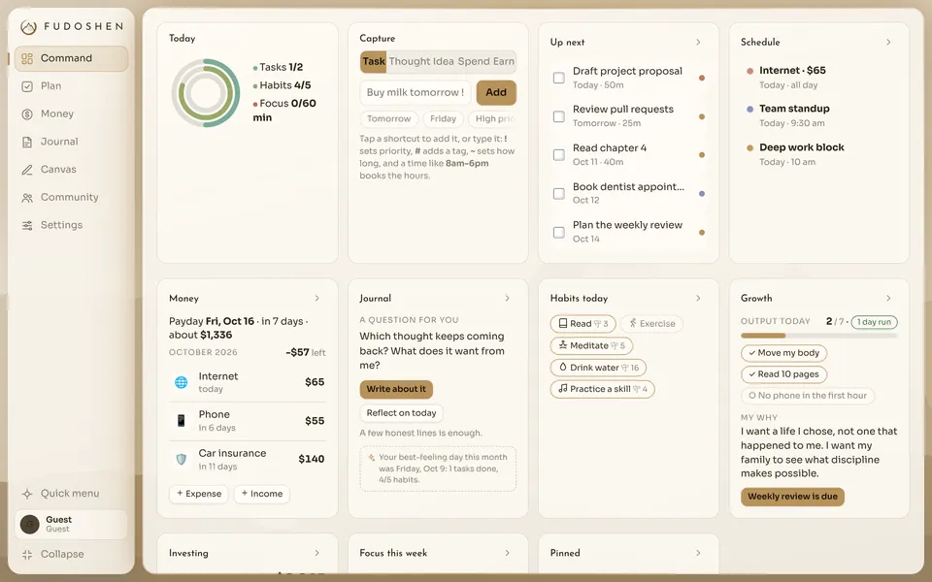Add an Income in Money card
Image resolution: width=932 pixels, height=582 pixels.
[261, 494]
